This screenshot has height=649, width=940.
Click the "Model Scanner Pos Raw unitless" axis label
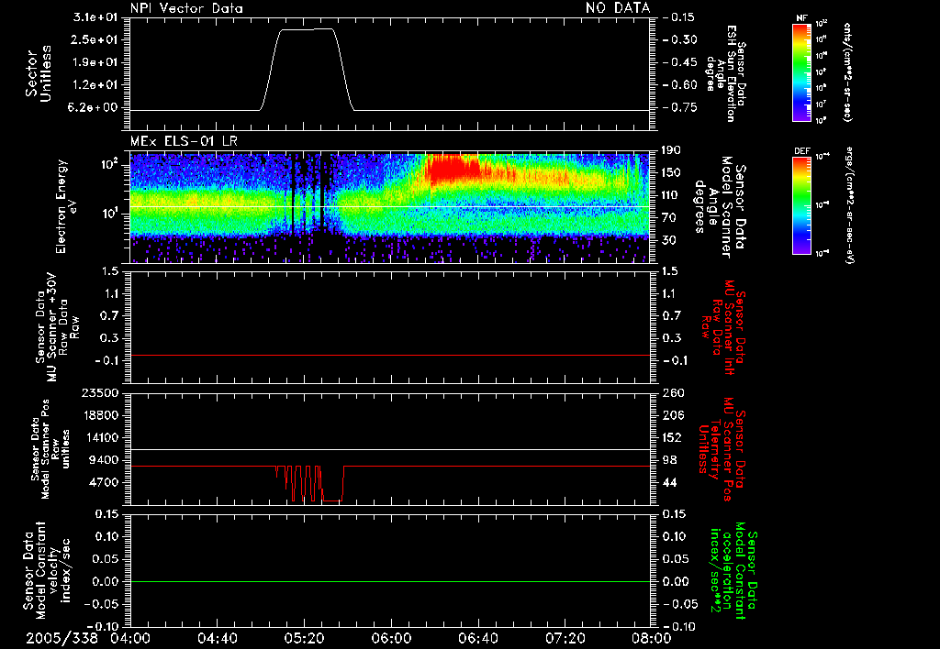50,449
